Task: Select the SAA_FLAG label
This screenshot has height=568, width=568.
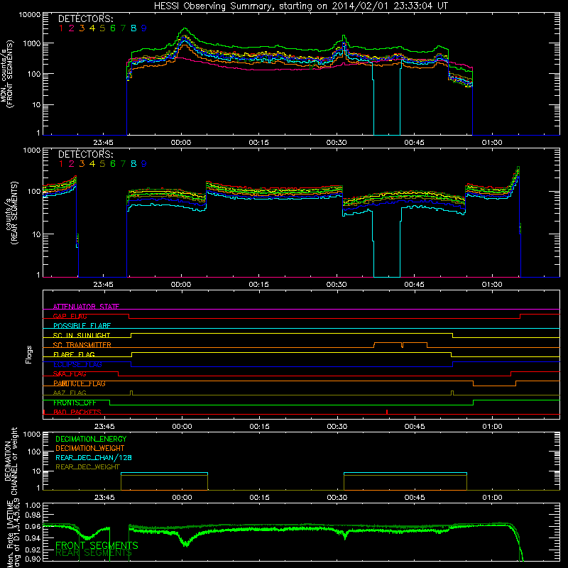Action: click(x=70, y=374)
